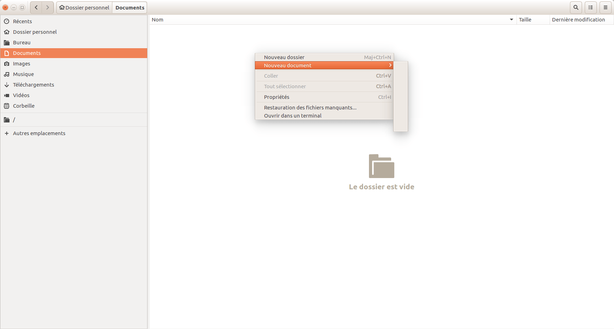Select Documents in the sidebar
Screen dimensions: 614x329
click(74, 53)
